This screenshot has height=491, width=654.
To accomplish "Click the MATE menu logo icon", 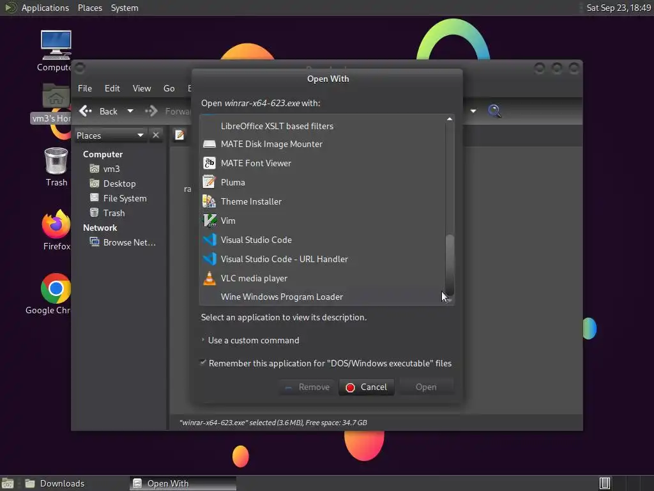I will 10,8.
